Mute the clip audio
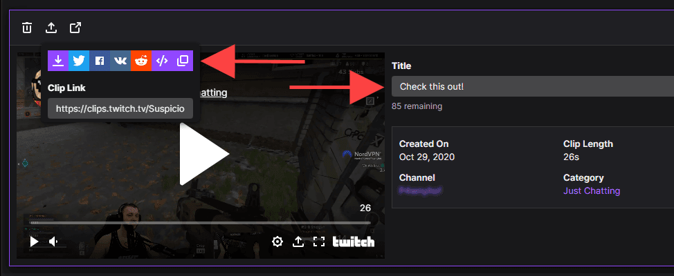 [x=54, y=241]
